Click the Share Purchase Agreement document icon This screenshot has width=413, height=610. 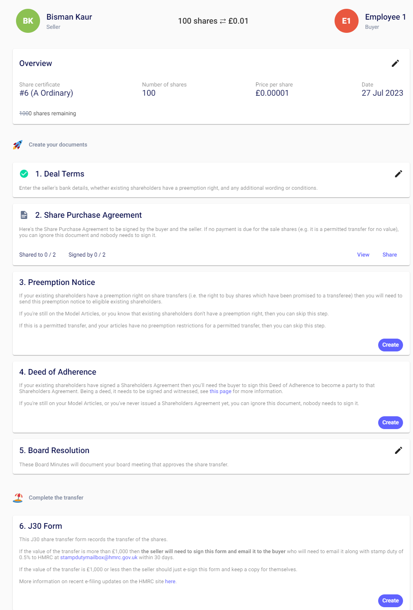coord(24,215)
